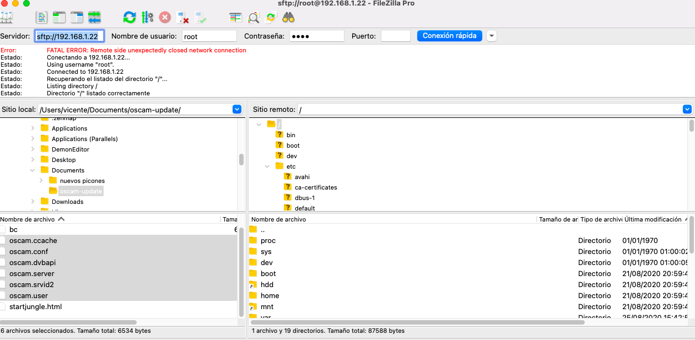Refresh the file and folder lists

click(x=130, y=17)
